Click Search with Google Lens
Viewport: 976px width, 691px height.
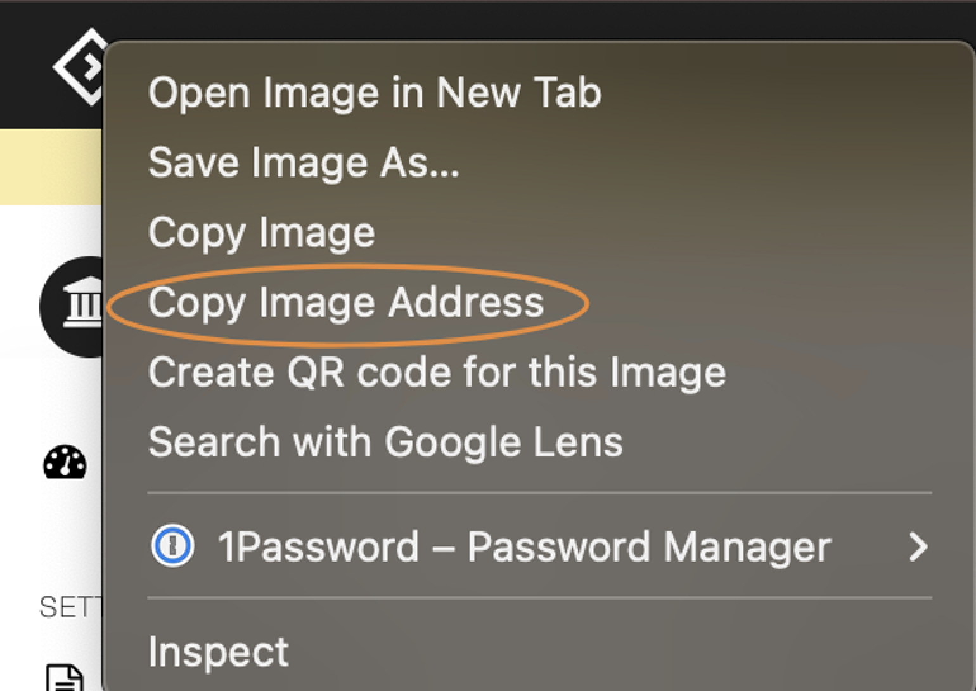pos(385,442)
